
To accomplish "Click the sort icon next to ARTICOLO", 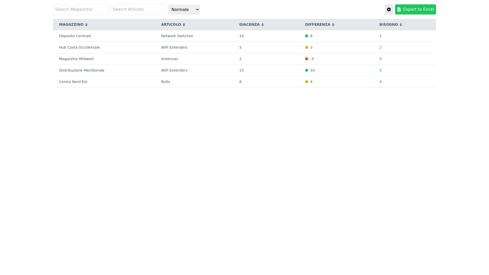I will (184, 24).
